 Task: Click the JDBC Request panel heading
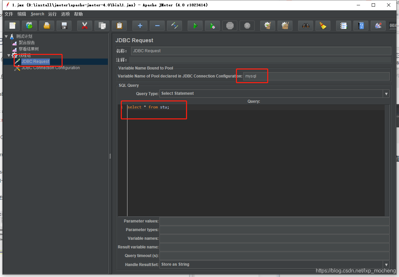pos(134,41)
